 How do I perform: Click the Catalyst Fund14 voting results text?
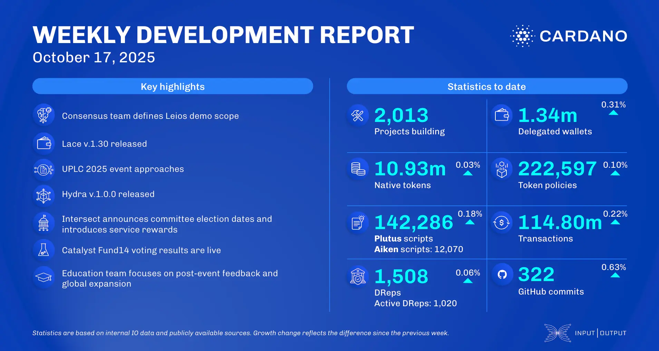tap(141, 250)
